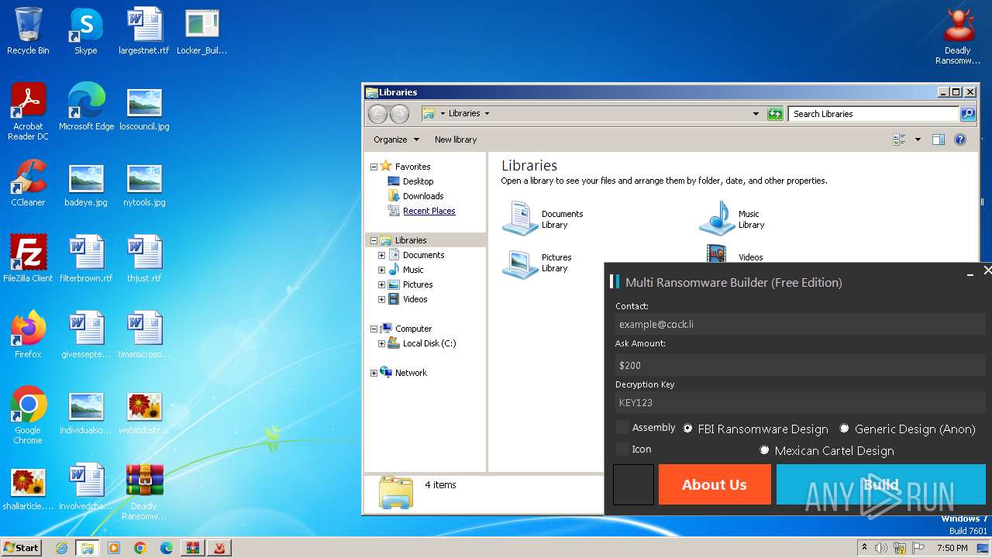Click the Contact email input field
The width and height of the screenshot is (992, 558).
(x=800, y=324)
